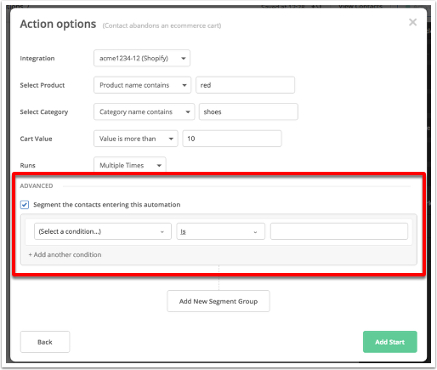Click the category name field containing shoes
This screenshot has height=370, width=437.
point(248,111)
